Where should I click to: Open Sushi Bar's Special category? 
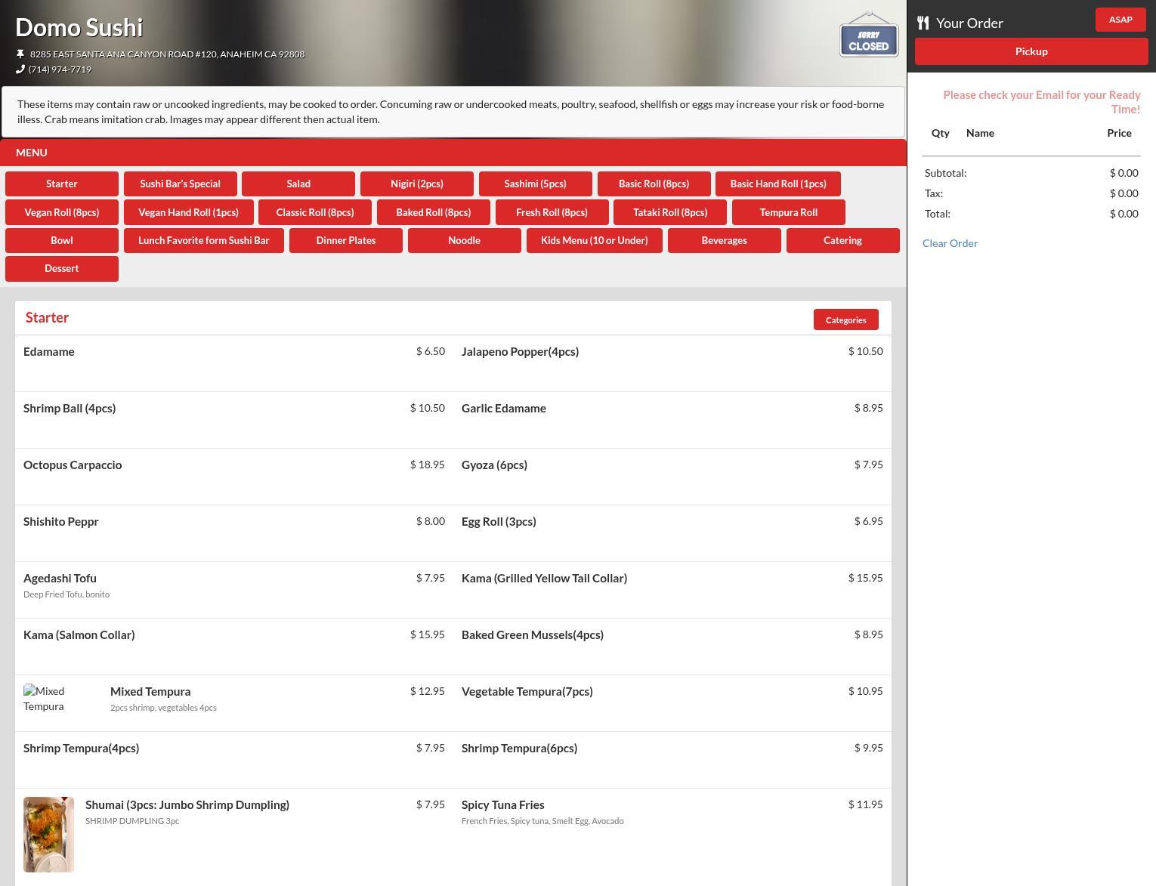click(x=180, y=184)
